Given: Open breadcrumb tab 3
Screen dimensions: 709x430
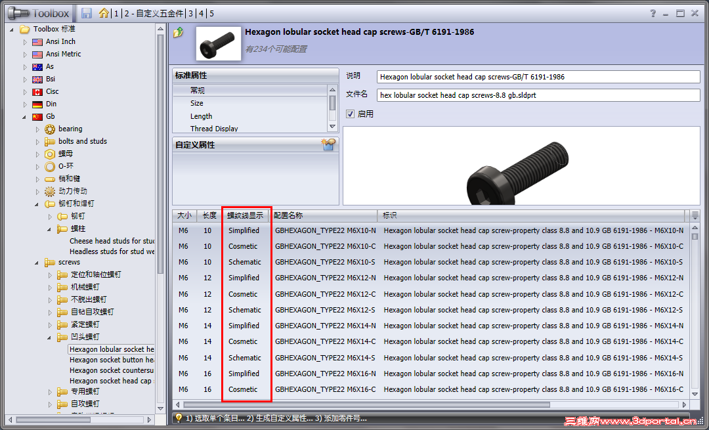Looking at the screenshot, I should click(191, 14).
